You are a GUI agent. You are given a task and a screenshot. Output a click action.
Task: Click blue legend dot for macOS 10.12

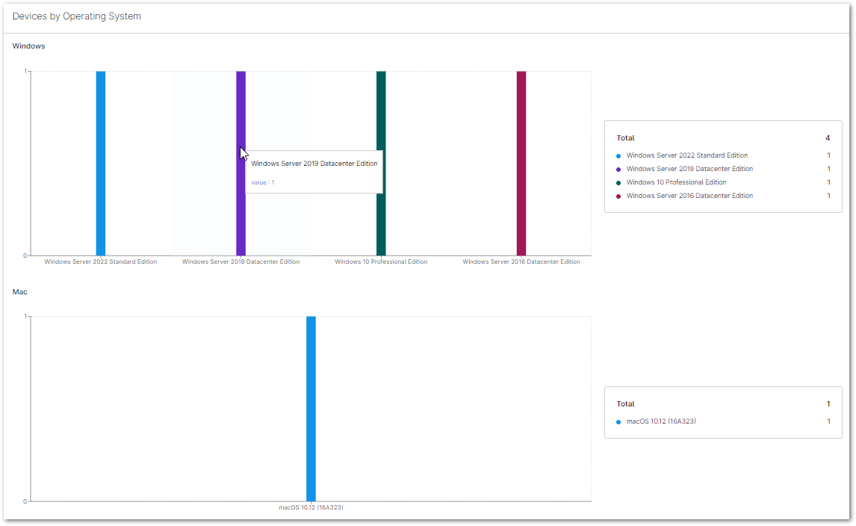tap(618, 422)
